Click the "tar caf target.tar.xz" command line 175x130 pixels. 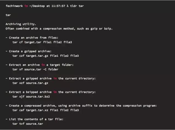pyautogui.click(x=46, y=110)
